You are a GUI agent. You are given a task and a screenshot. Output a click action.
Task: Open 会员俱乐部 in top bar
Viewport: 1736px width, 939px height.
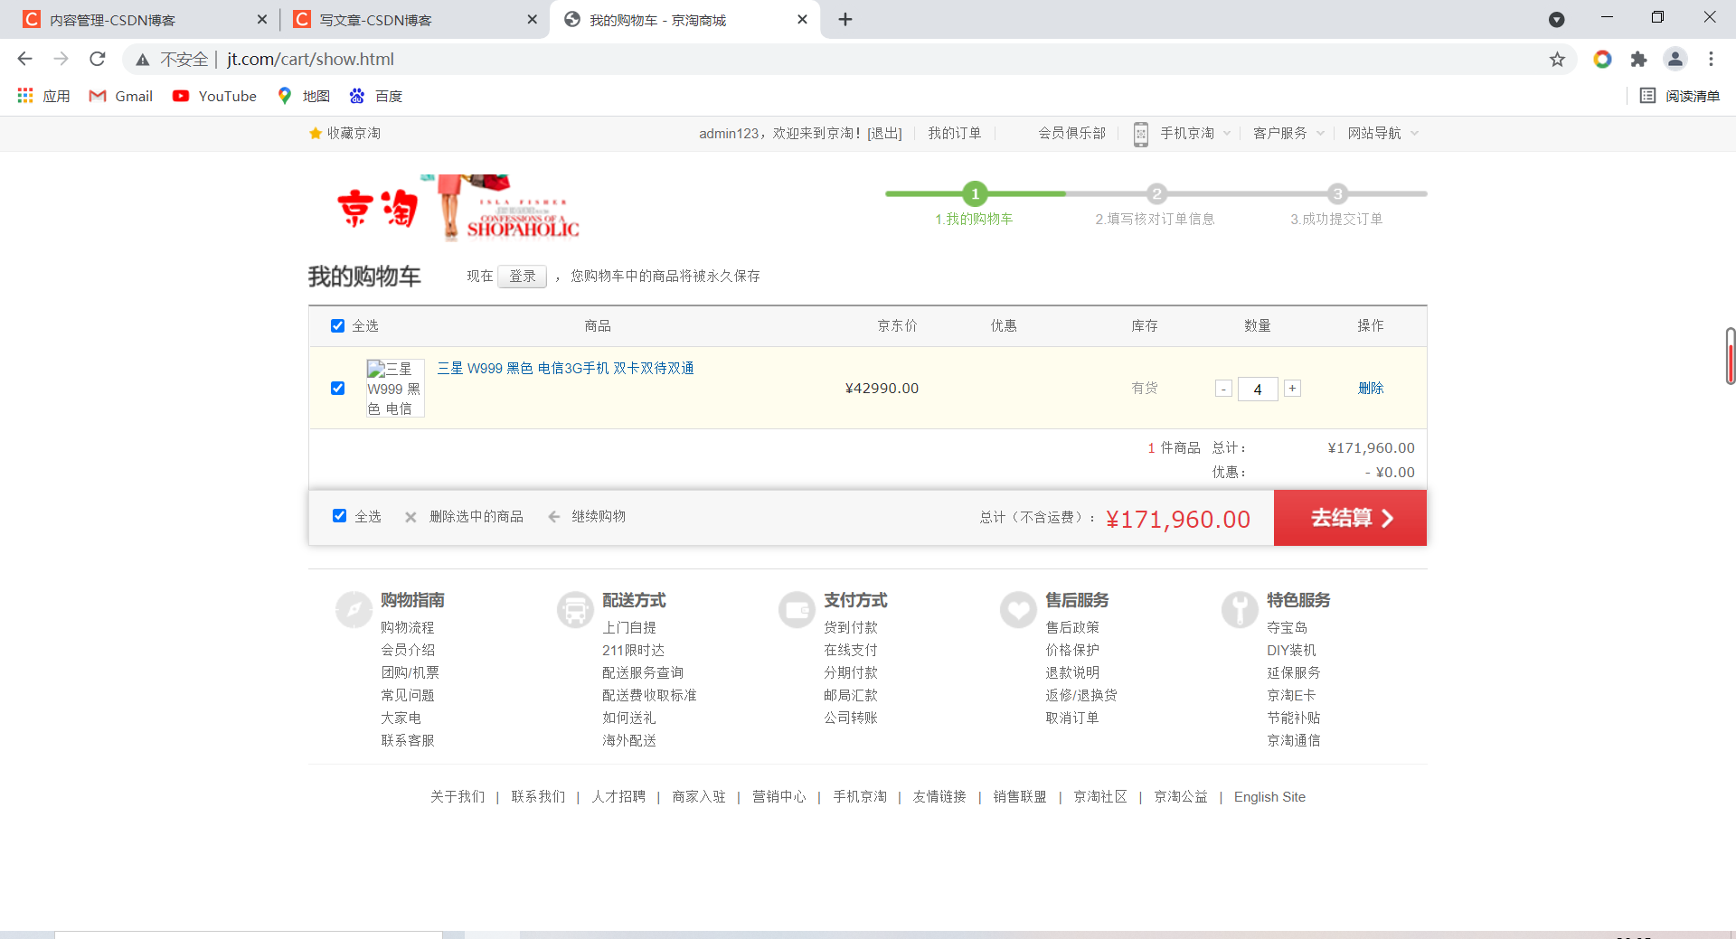(x=1071, y=133)
